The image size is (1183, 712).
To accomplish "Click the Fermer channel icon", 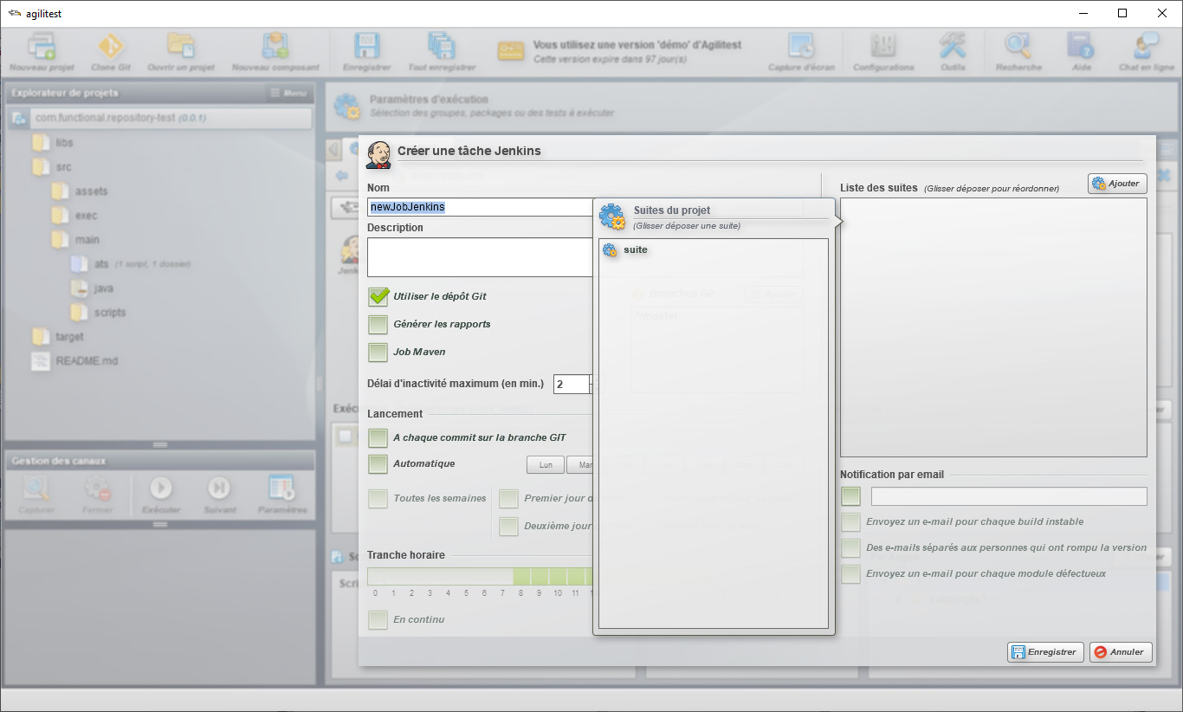I will (x=97, y=489).
